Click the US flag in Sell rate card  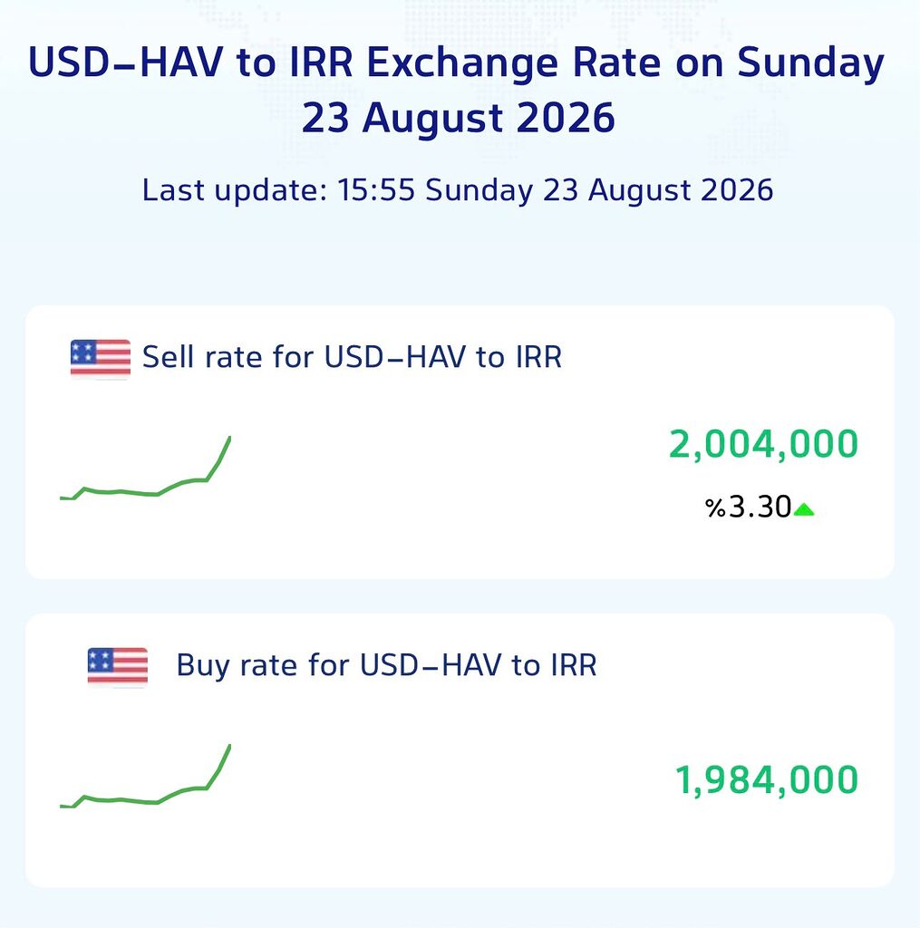click(100, 359)
